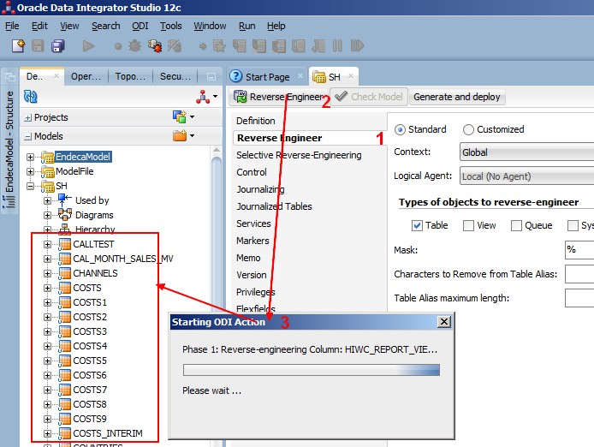The image size is (594, 447).
Task: Click the CALLTEST table icon
Action: [x=65, y=244]
